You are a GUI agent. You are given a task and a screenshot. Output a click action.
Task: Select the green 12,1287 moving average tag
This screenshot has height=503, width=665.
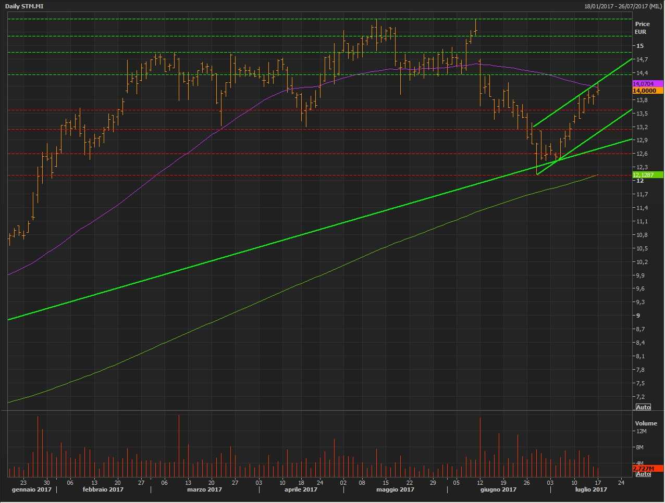(647, 175)
